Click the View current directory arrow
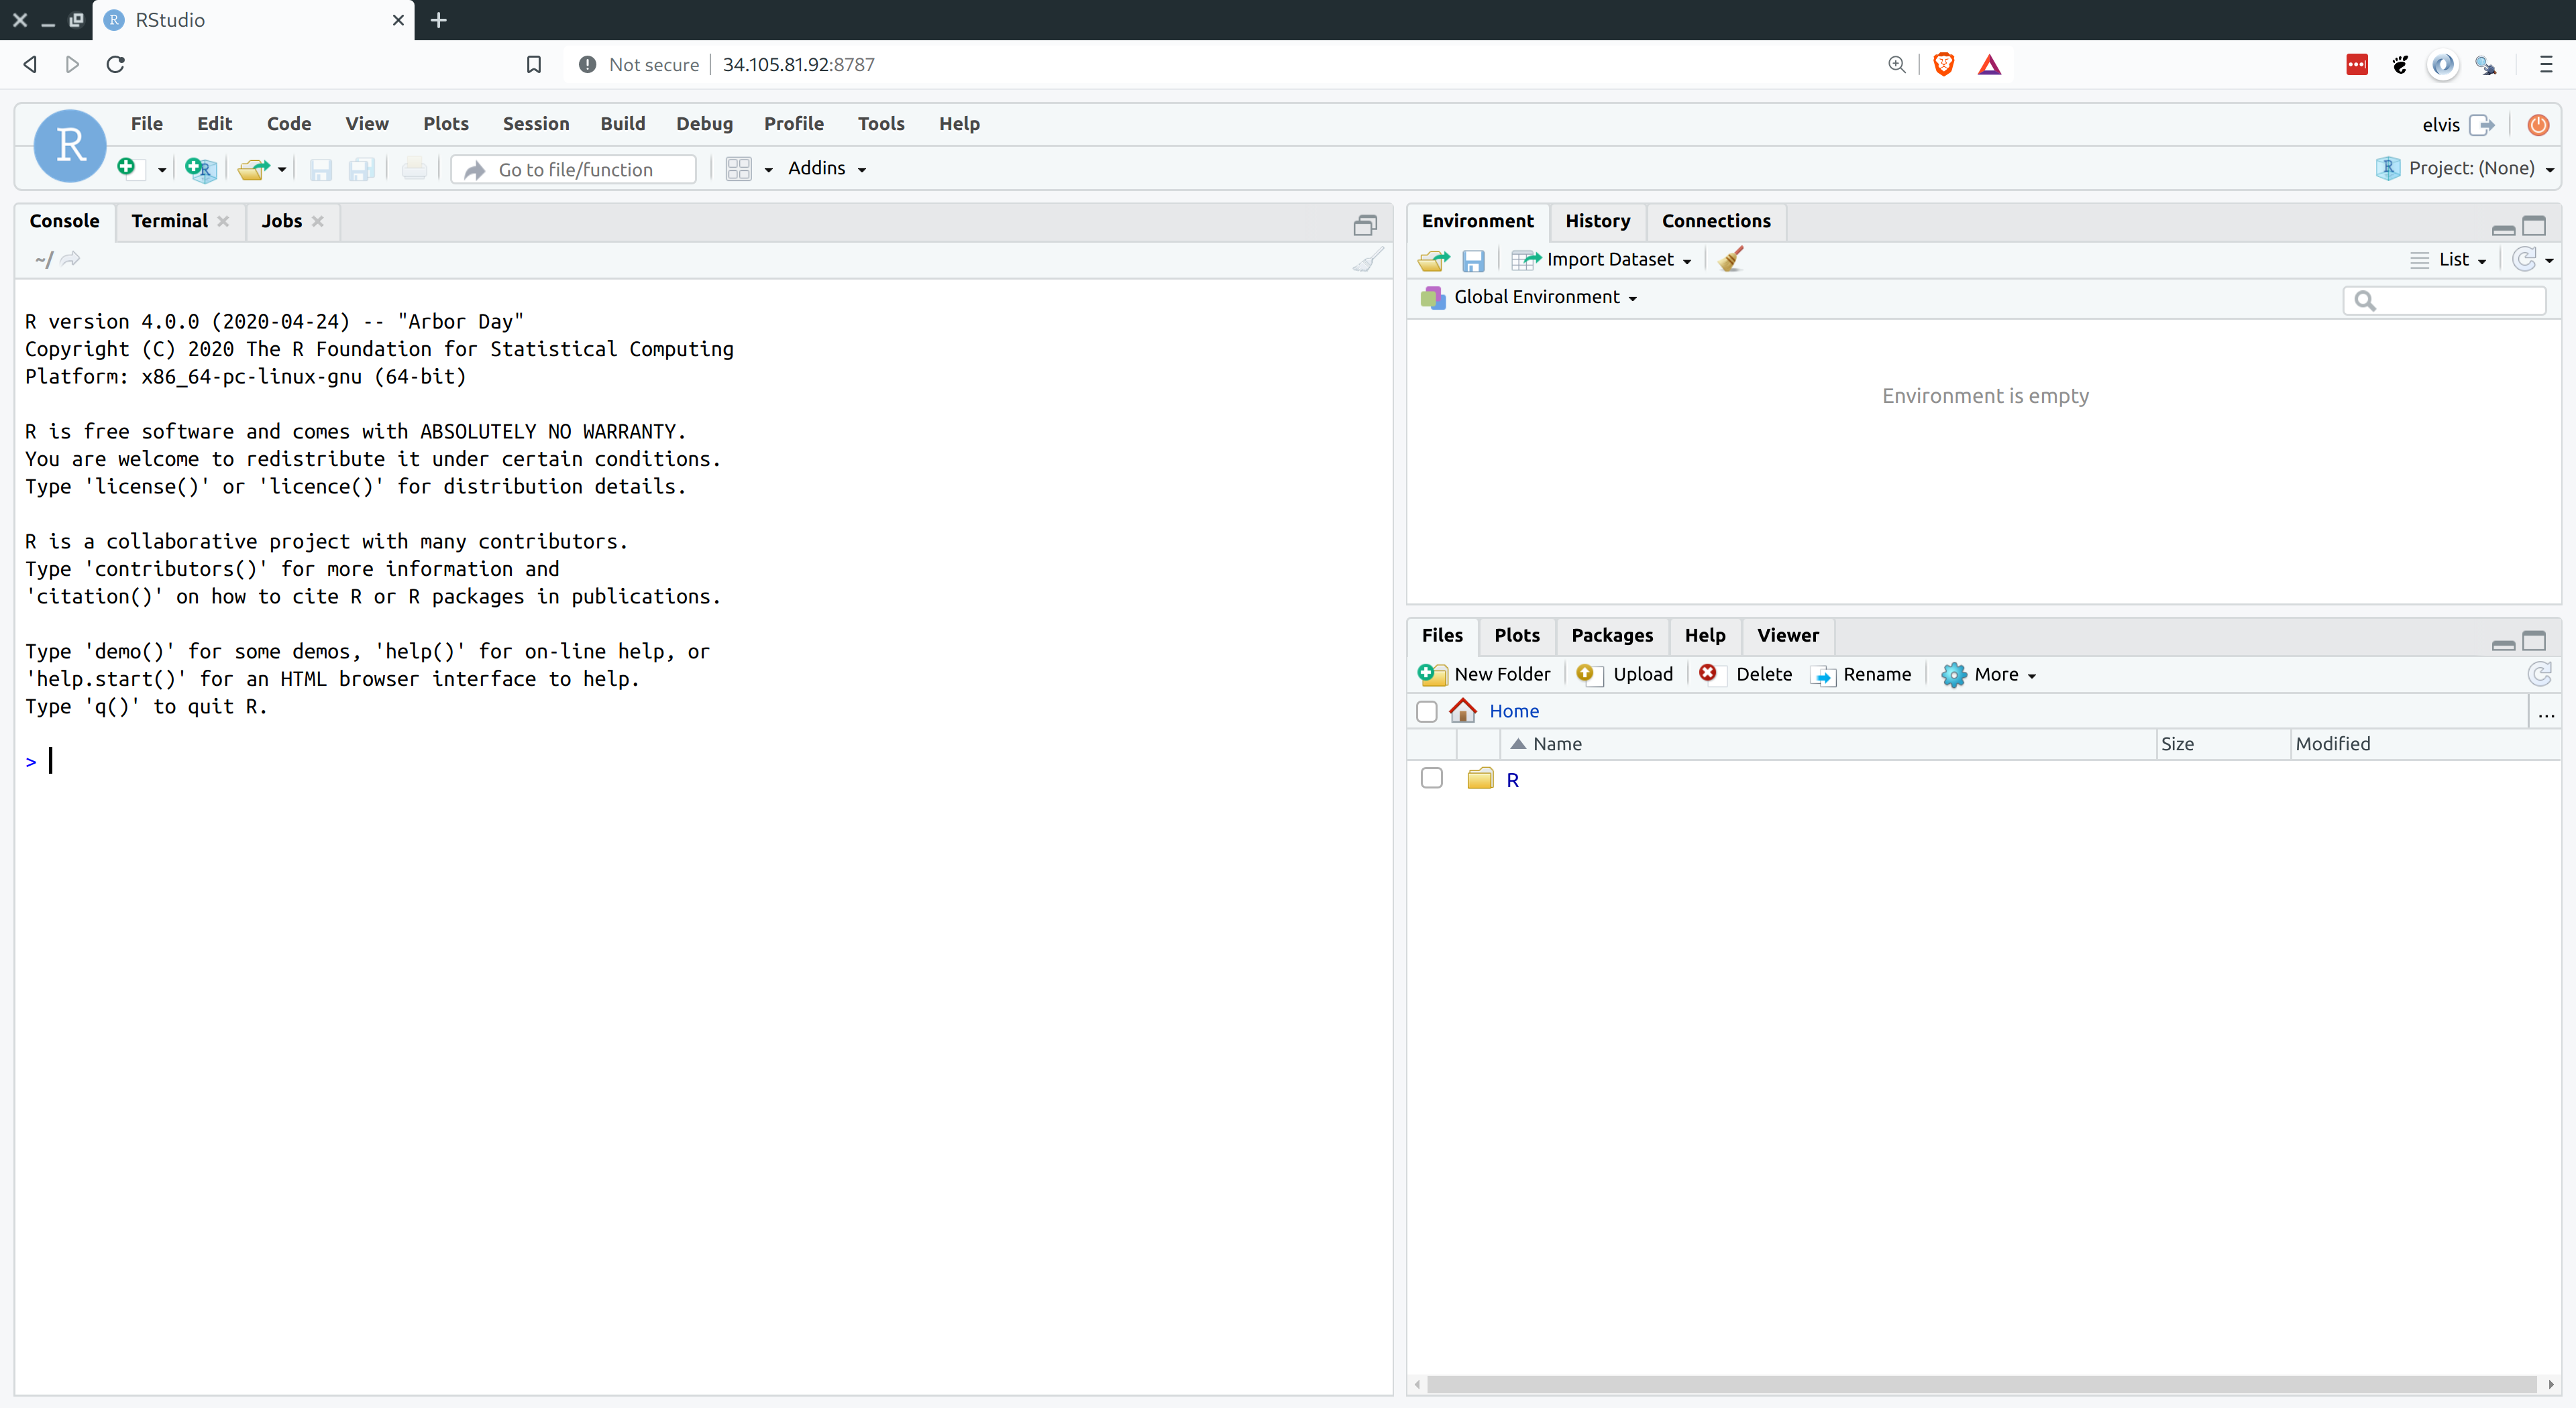The height and width of the screenshot is (1408, 2576). [x=70, y=259]
